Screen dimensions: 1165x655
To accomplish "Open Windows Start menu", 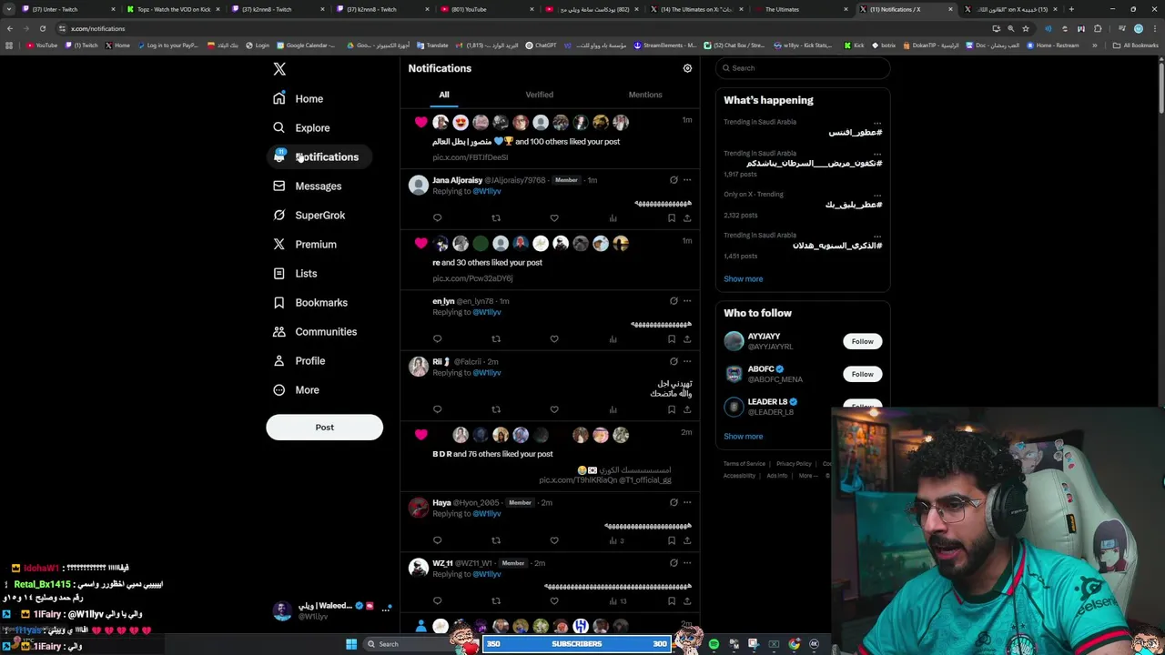I will click(351, 644).
